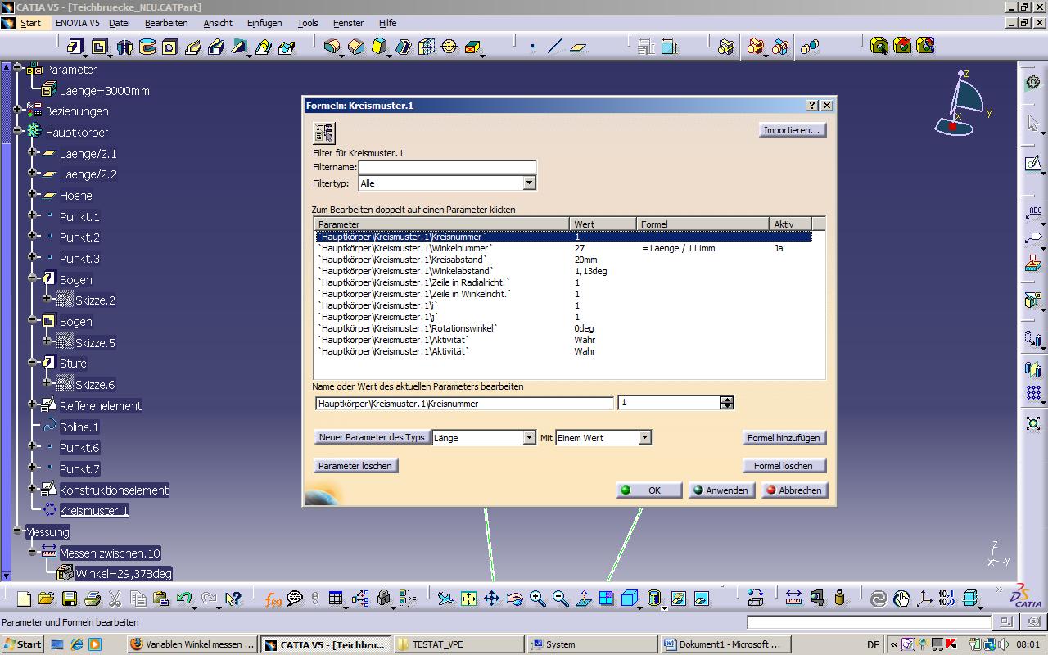Open the Bearbeiten menu

pyautogui.click(x=166, y=23)
